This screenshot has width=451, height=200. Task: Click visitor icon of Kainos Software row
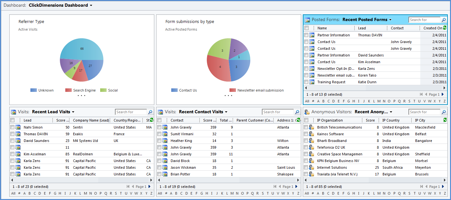pos(311,134)
